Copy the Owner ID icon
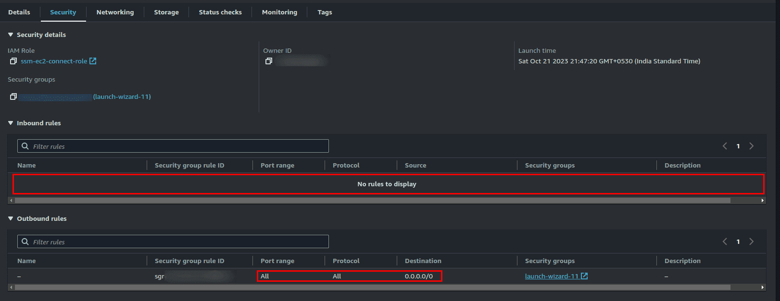The height and width of the screenshot is (301, 780). (269, 61)
